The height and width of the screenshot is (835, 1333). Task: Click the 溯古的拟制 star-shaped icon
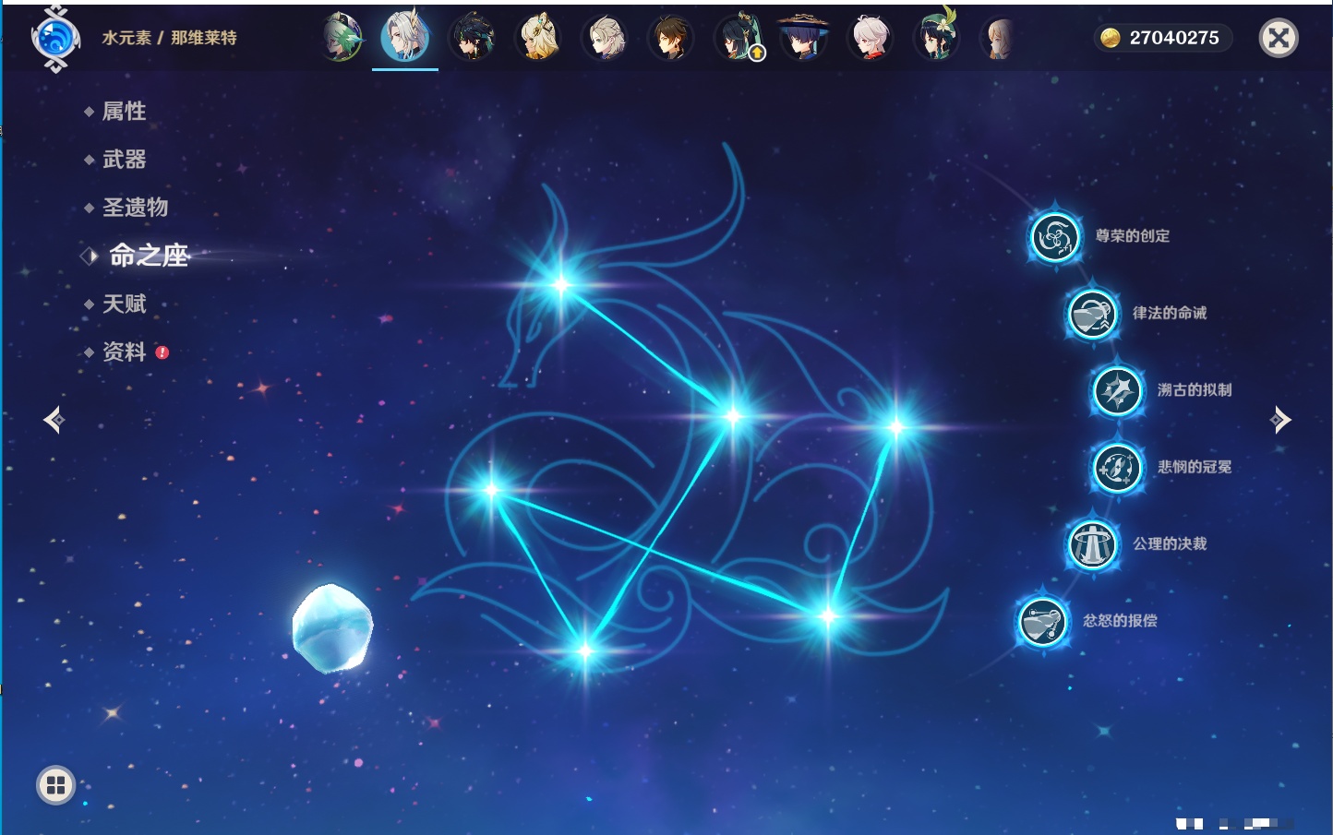point(1117,390)
